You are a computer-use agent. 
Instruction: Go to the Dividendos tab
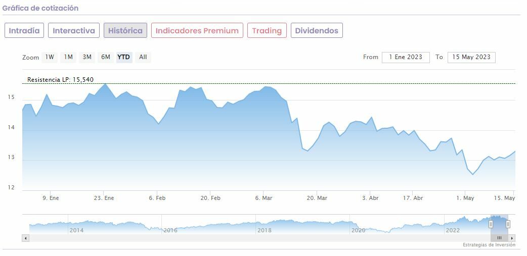[x=317, y=30]
